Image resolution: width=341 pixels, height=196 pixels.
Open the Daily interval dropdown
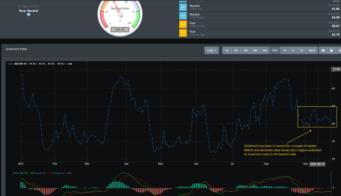tap(212, 50)
